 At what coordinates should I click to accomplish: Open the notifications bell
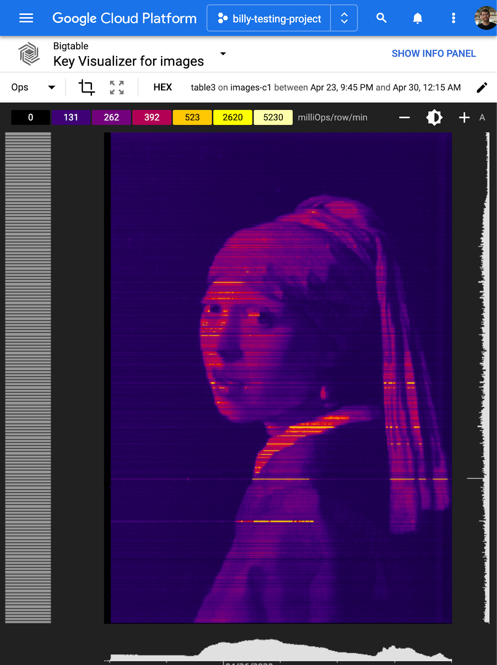[418, 18]
